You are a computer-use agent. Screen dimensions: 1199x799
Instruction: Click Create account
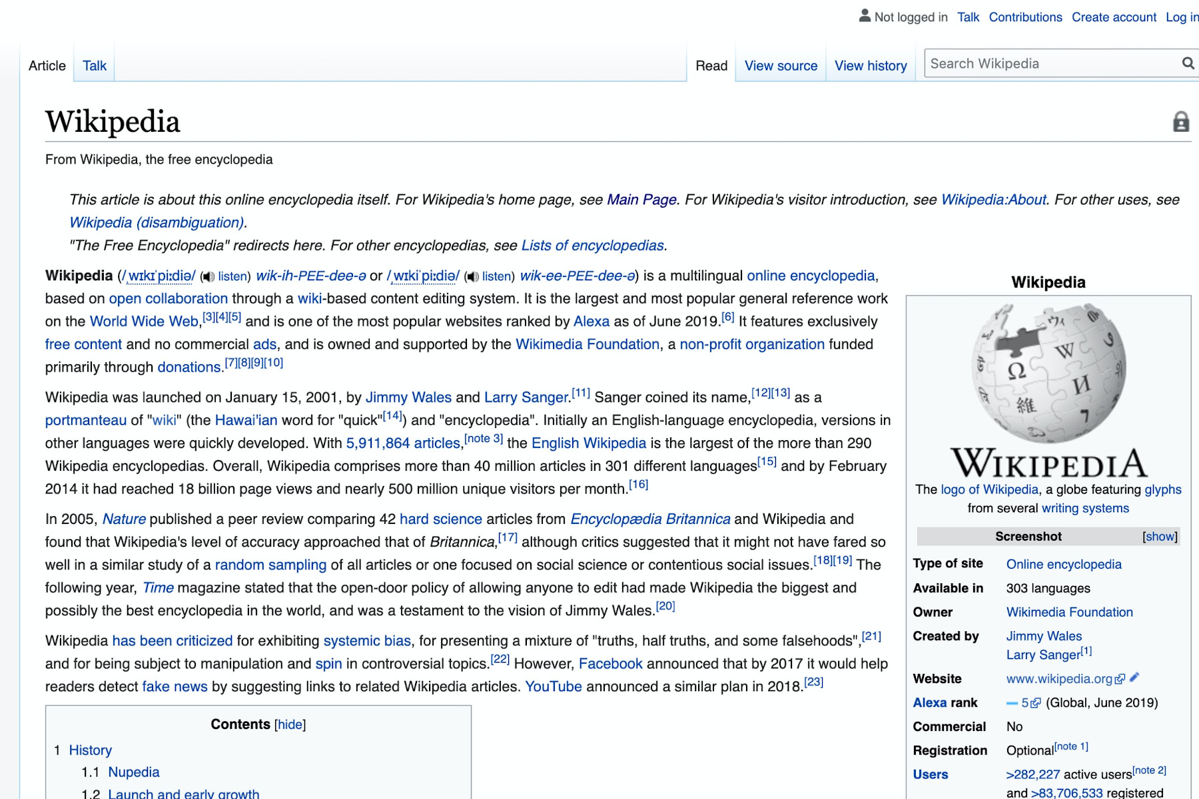(1114, 17)
